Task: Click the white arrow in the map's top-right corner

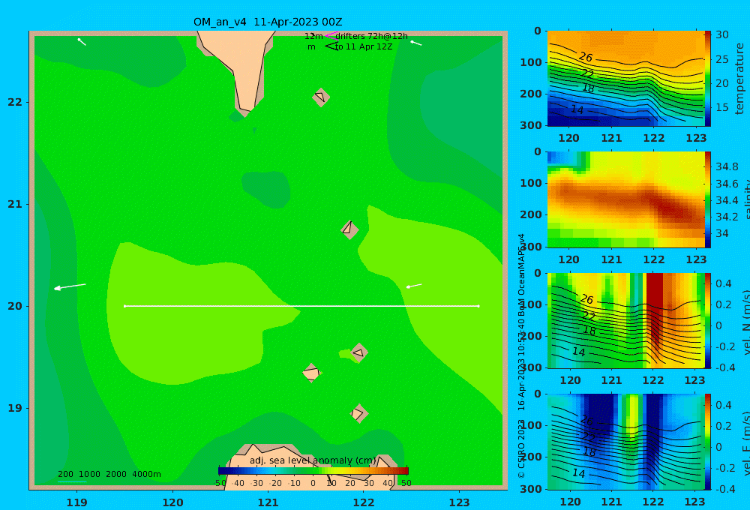Action: click(x=415, y=43)
